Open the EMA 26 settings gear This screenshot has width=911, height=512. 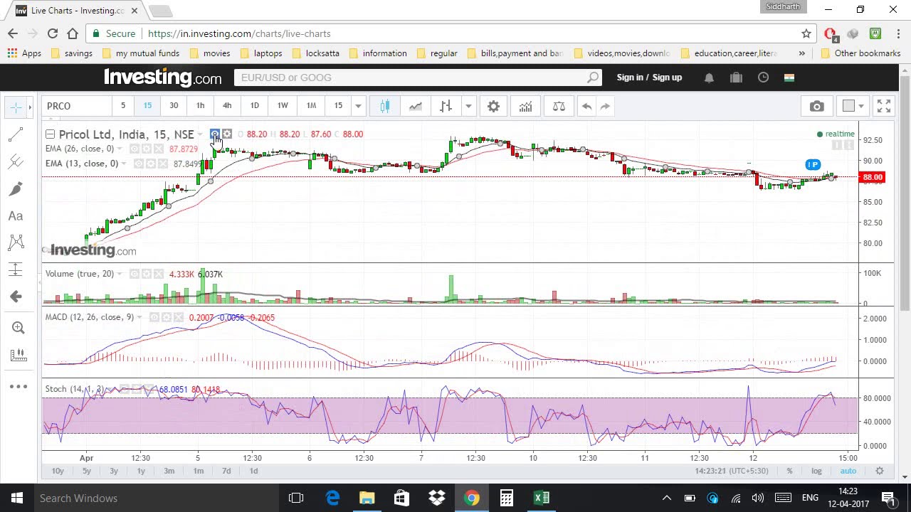147,149
